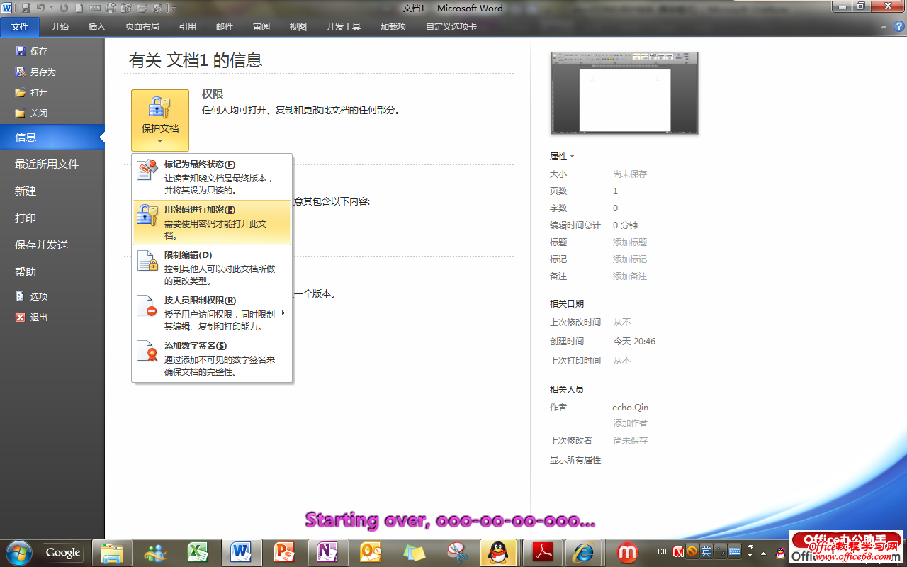Click the Add a title (添加标题) field

pyautogui.click(x=630, y=242)
